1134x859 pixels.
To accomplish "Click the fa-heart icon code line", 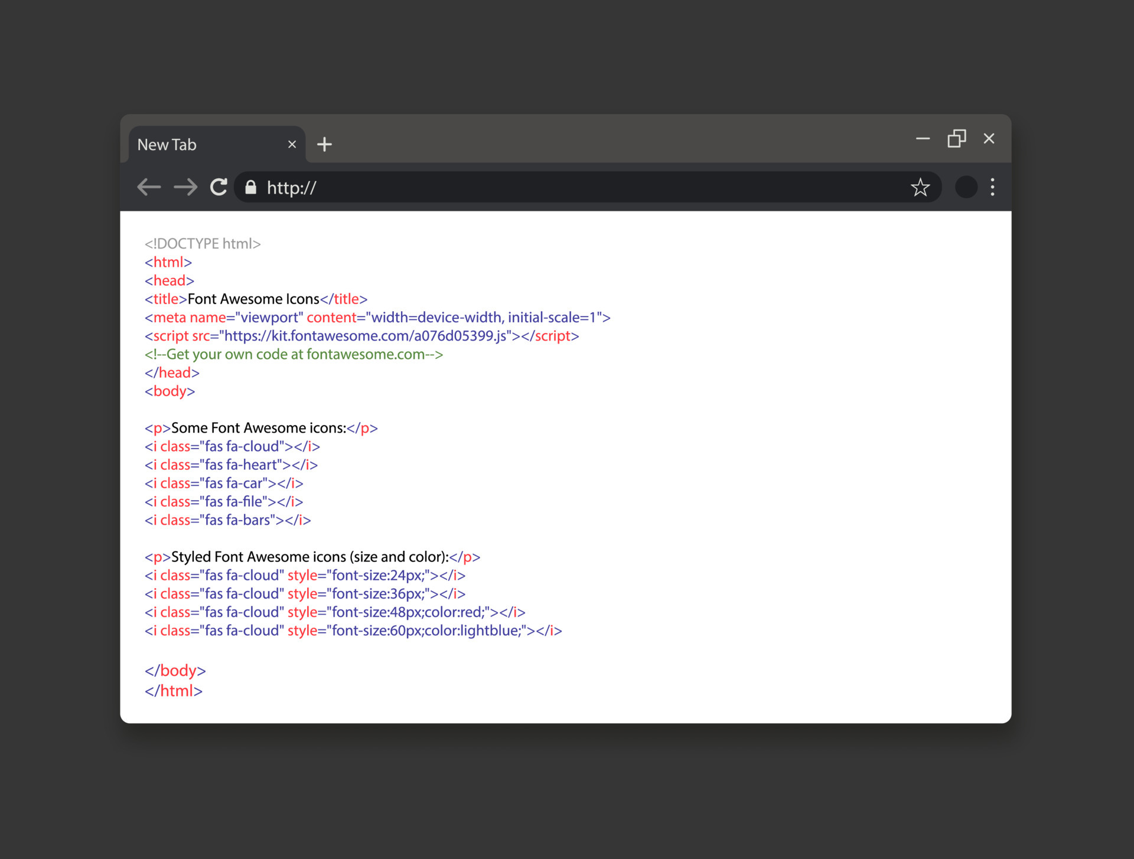I will point(231,465).
